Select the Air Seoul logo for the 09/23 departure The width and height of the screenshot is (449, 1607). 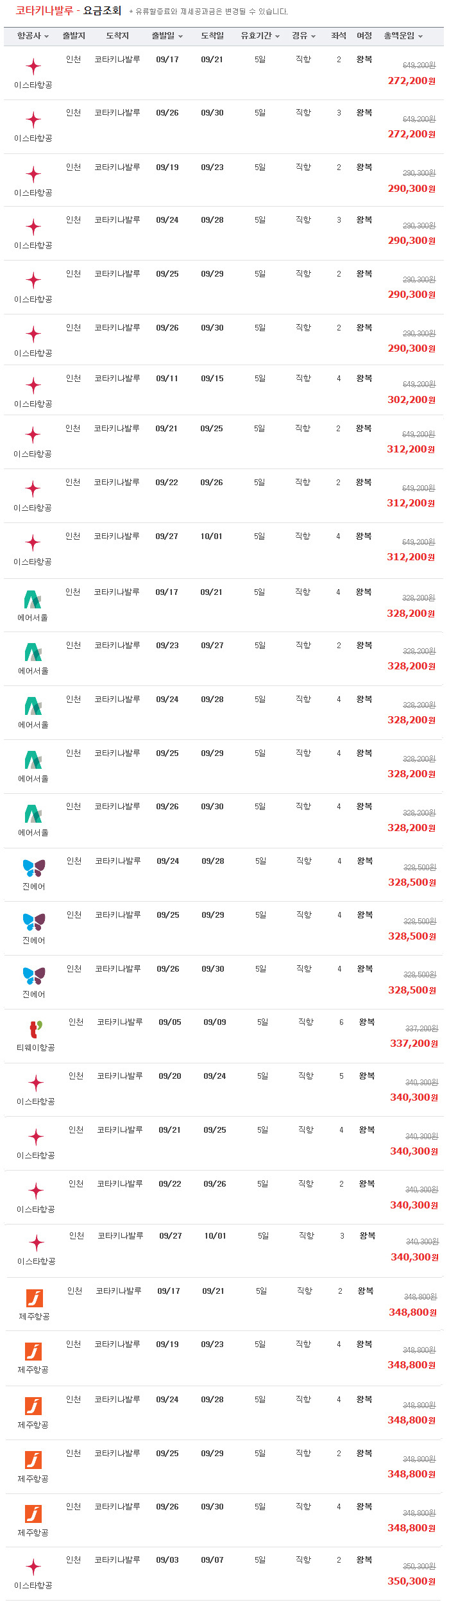pos(33,653)
